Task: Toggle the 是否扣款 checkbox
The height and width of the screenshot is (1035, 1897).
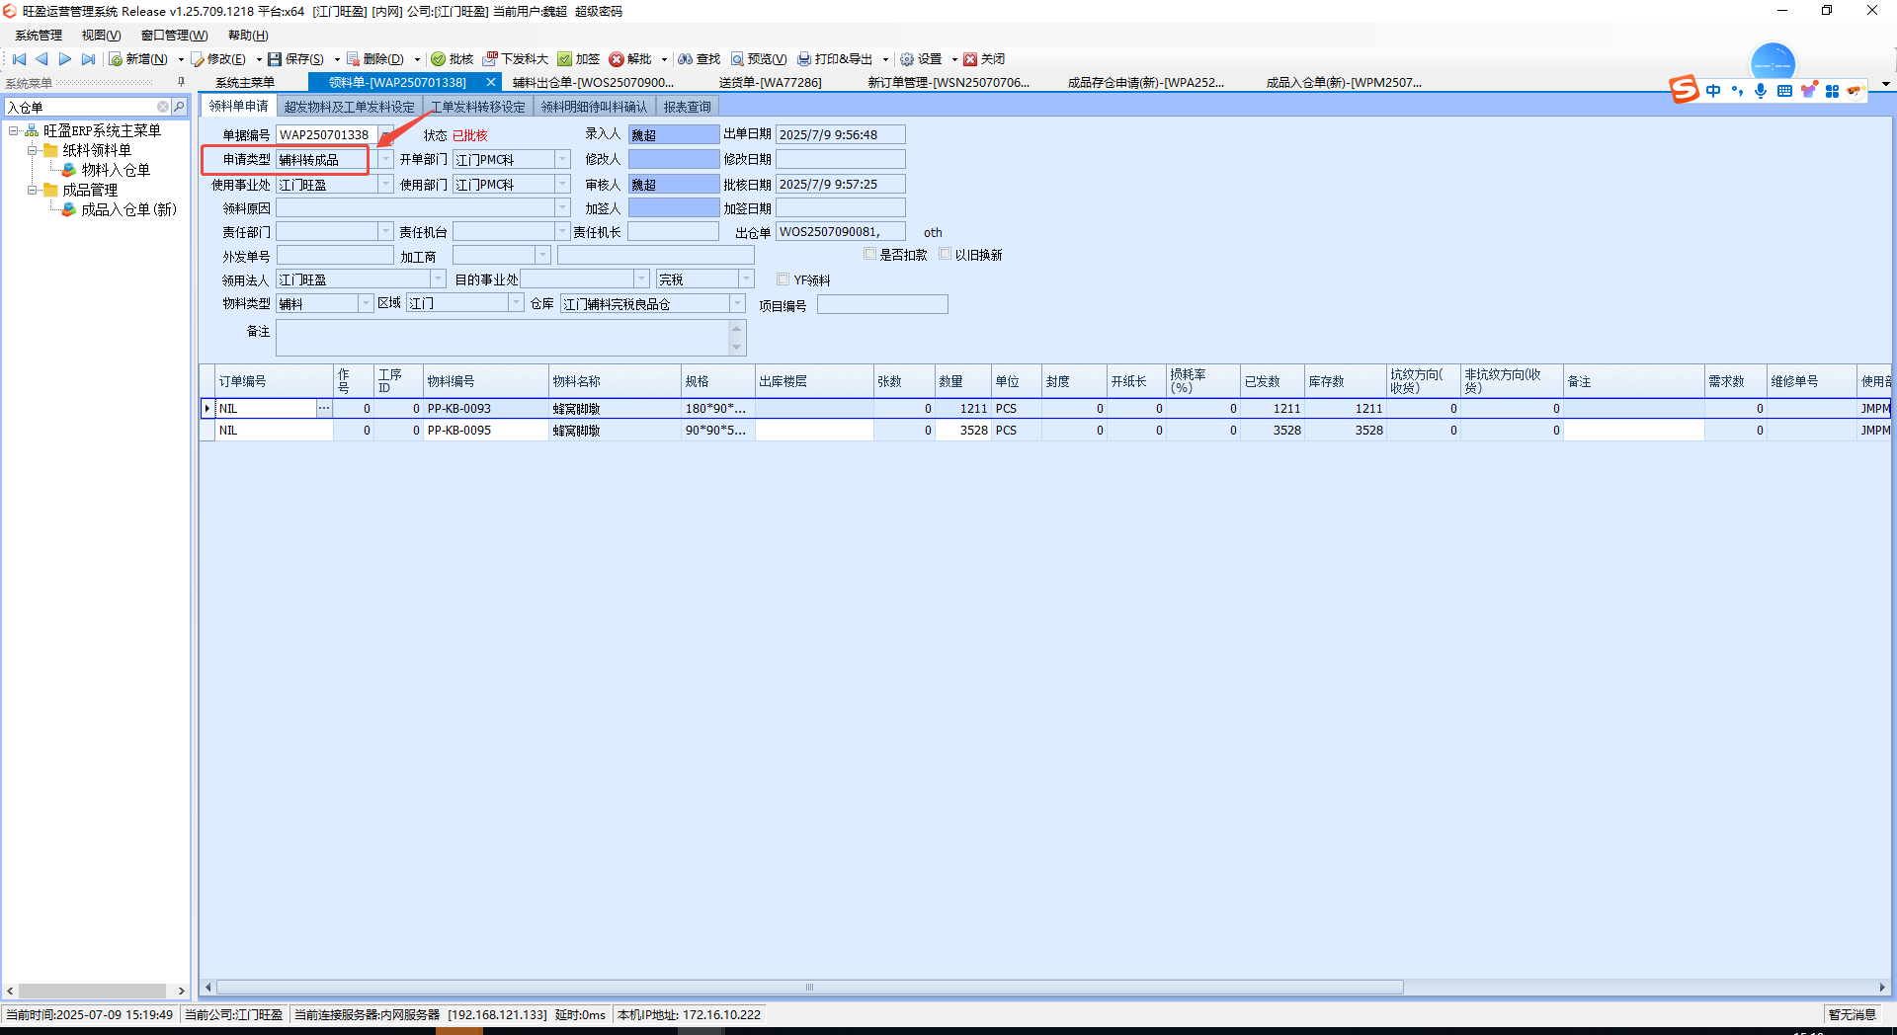Action: [870, 254]
